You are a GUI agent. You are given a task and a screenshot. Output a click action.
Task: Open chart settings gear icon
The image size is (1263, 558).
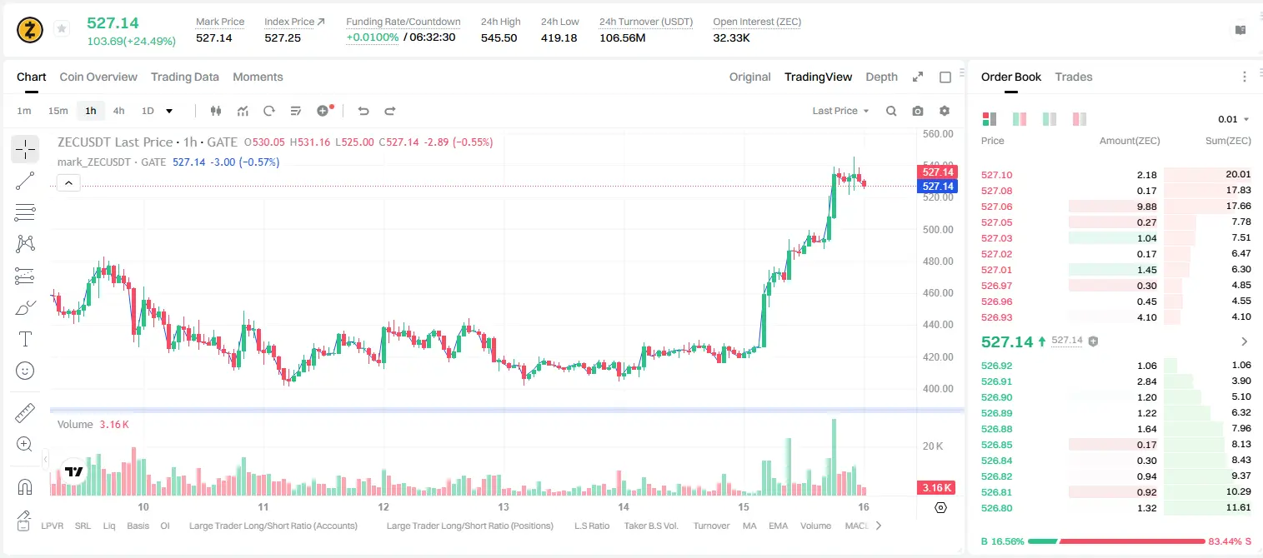945,111
